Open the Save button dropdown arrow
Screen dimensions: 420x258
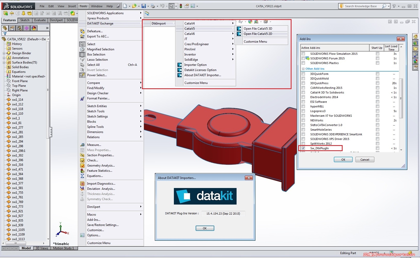(x=148, y=6)
